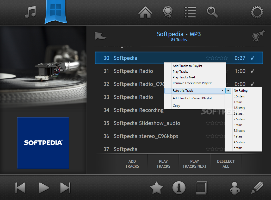The image size is (271, 200).
Task: Select the No Rating option
Action: [243, 91]
